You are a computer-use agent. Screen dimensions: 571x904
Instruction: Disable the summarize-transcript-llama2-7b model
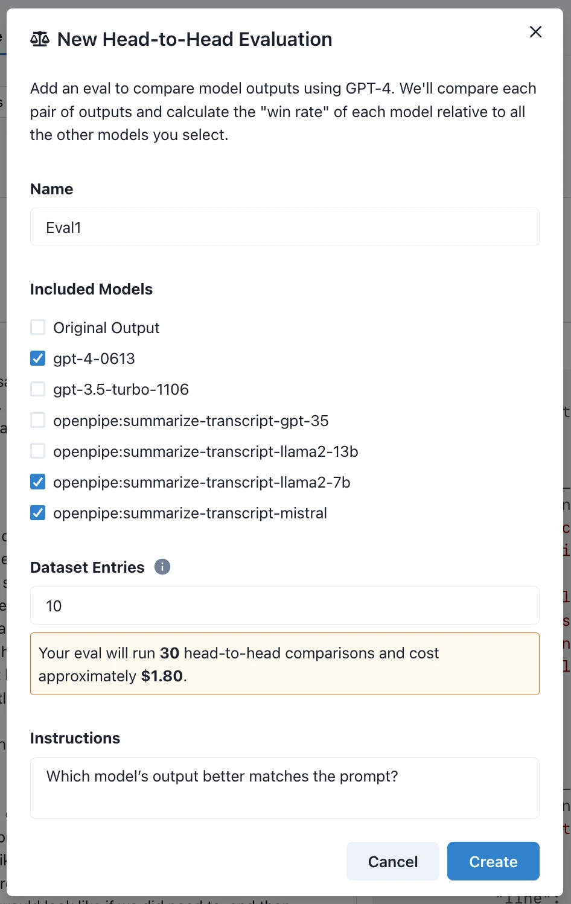pos(37,482)
